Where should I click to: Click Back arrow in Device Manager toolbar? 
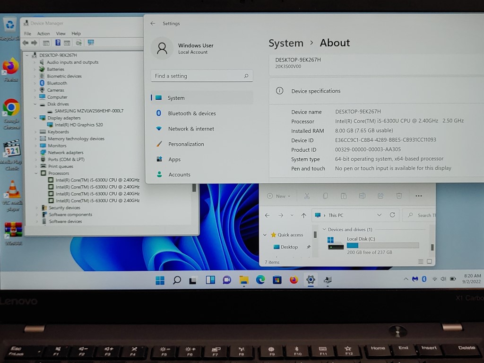tap(26, 43)
